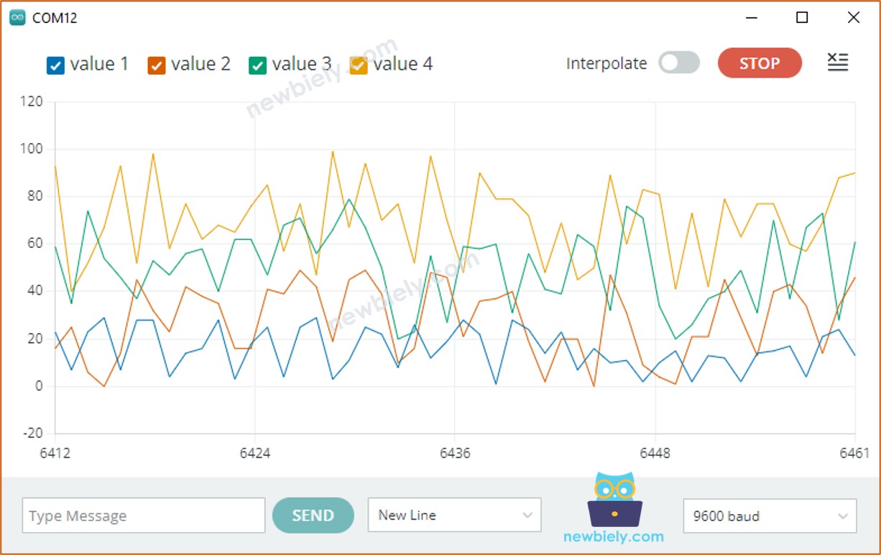This screenshot has height=555, width=881.
Task: Open the newbiely.com link at bottom
Action: point(614,536)
